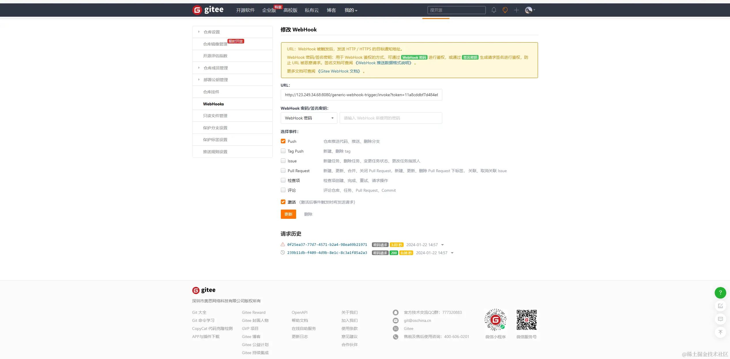Click the floating chat feedback icon
730x359 pixels.
pyautogui.click(x=720, y=319)
